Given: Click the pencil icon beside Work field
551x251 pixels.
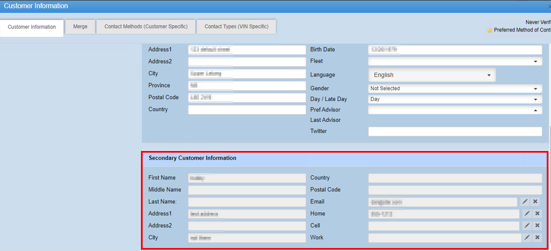Looking at the screenshot, I should (x=527, y=238).
